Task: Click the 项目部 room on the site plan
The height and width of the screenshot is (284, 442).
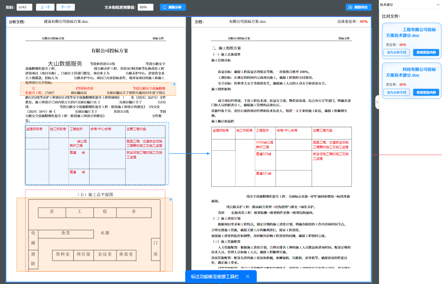Action: pyautogui.click(x=83, y=254)
